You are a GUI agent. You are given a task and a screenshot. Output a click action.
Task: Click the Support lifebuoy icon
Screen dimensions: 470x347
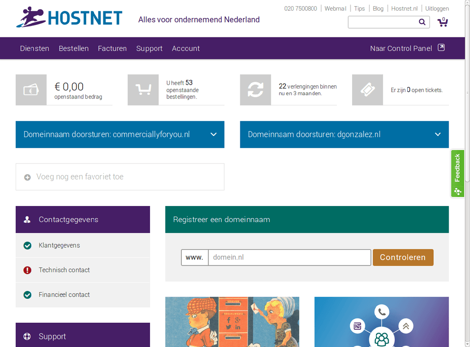pyautogui.click(x=27, y=337)
